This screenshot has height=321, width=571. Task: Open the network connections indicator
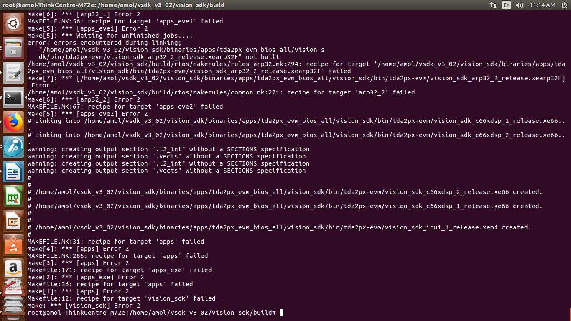tap(493, 5)
